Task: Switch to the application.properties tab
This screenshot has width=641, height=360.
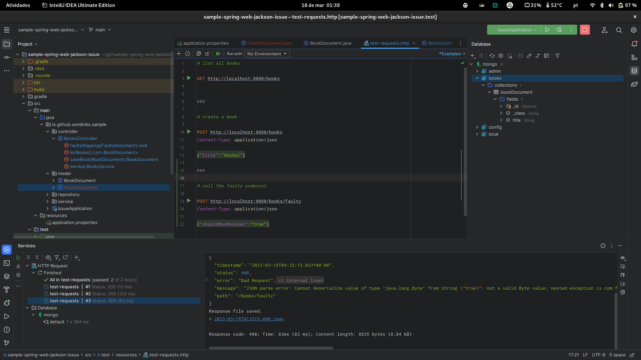Action: pos(206,43)
